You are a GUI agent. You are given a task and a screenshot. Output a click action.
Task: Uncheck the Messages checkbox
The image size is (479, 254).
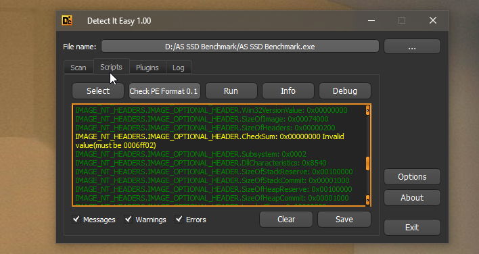coord(76,219)
